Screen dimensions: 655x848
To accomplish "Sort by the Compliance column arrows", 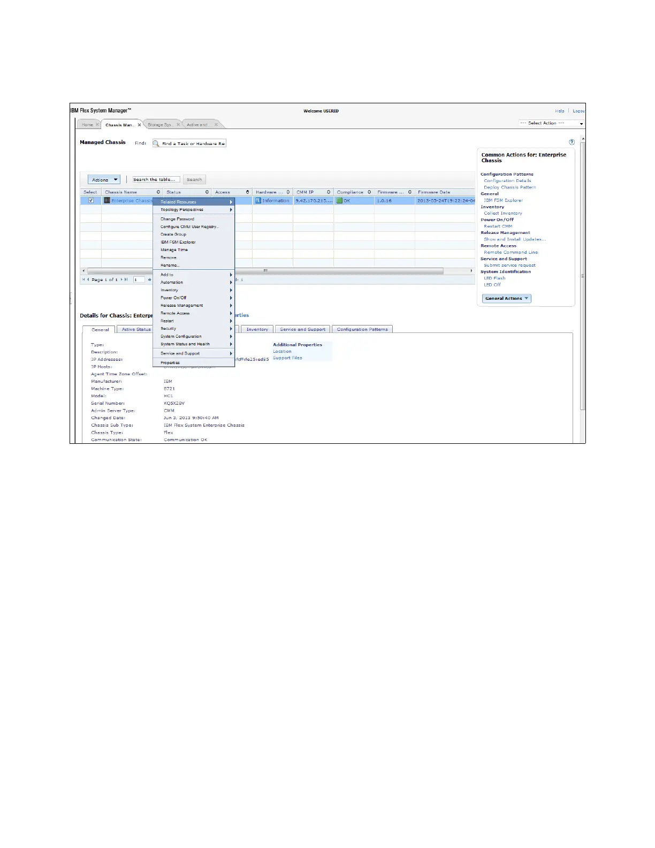I will pyautogui.click(x=369, y=192).
